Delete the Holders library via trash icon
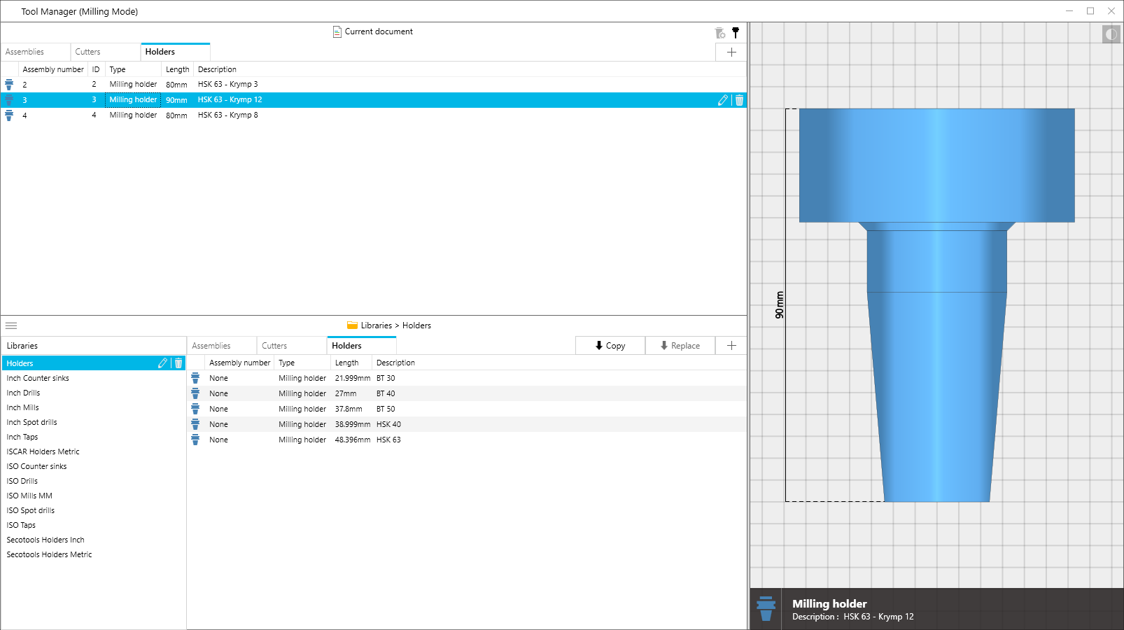Viewport: 1124px width, 630px height. (x=178, y=363)
